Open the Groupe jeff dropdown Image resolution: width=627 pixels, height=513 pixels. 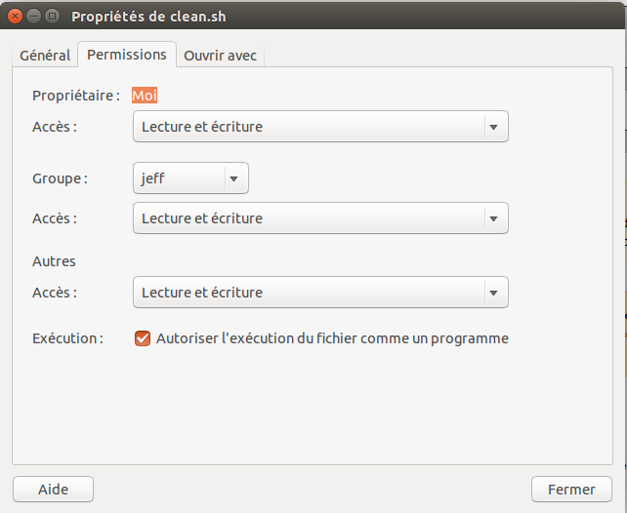pos(179,178)
